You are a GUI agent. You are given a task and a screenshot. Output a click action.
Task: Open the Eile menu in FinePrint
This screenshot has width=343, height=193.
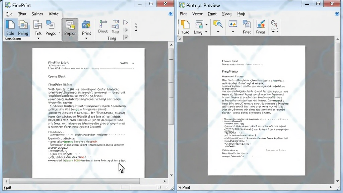[x=9, y=14]
